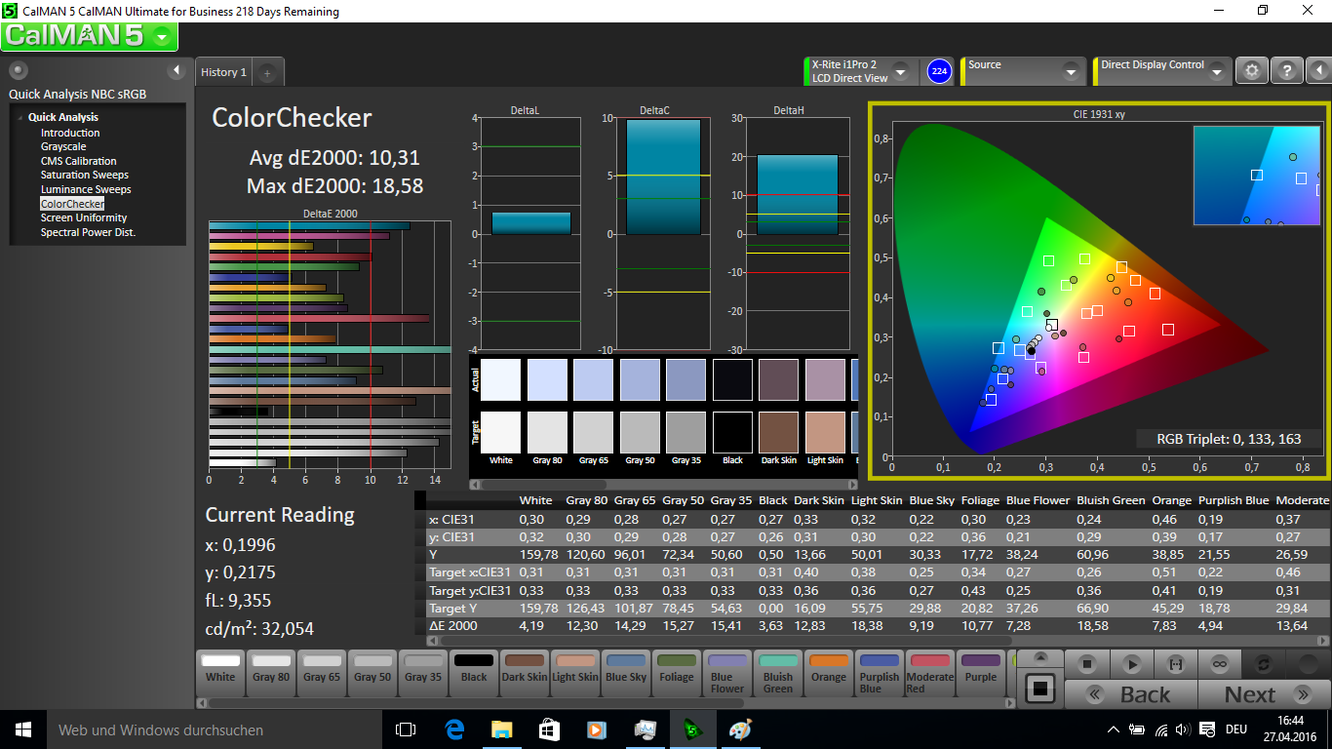
Task: Open settings with the gear icon
Action: point(1252,71)
